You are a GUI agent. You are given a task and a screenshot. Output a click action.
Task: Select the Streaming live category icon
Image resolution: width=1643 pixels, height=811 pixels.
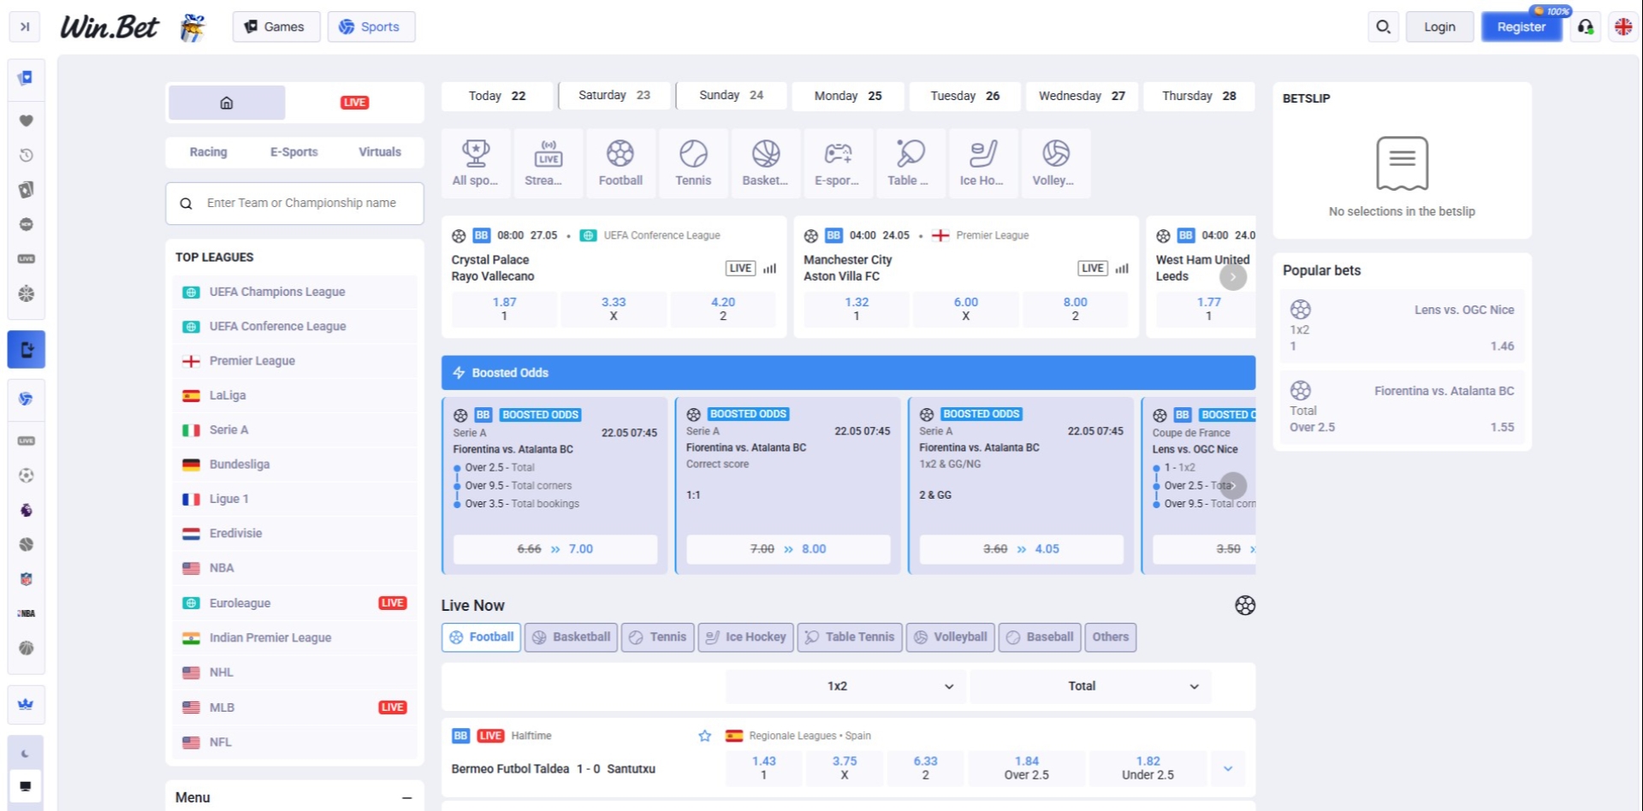(549, 163)
